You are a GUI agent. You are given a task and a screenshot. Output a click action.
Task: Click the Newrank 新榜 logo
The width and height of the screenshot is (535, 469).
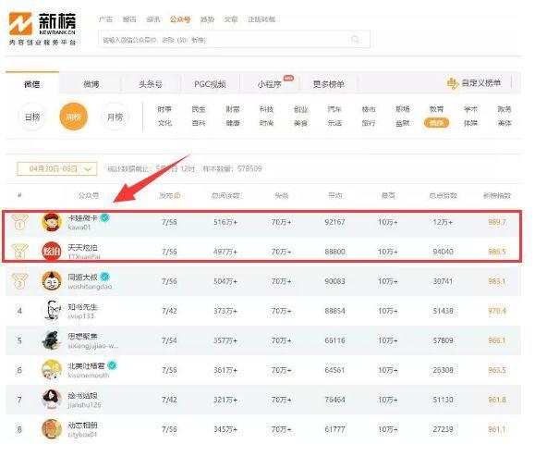[43, 29]
